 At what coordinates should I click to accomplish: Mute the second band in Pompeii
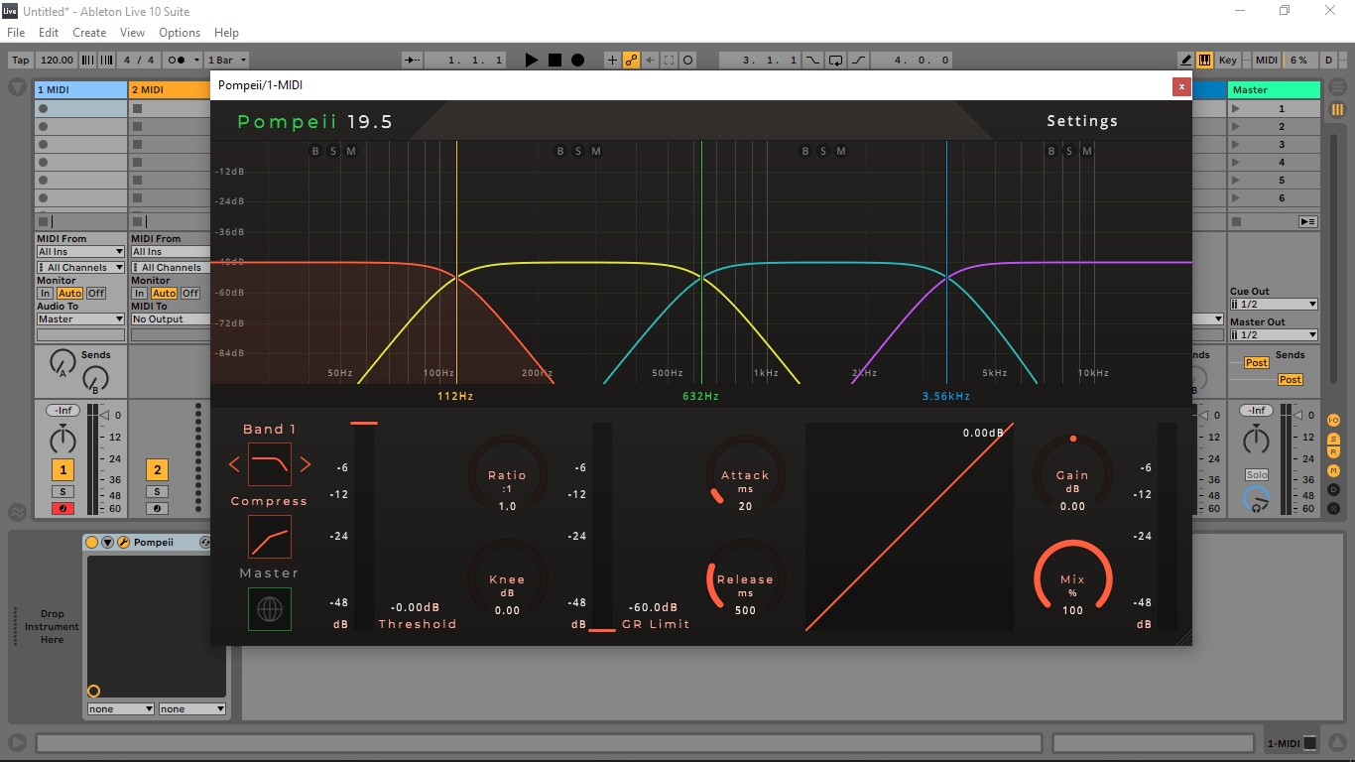coord(596,151)
